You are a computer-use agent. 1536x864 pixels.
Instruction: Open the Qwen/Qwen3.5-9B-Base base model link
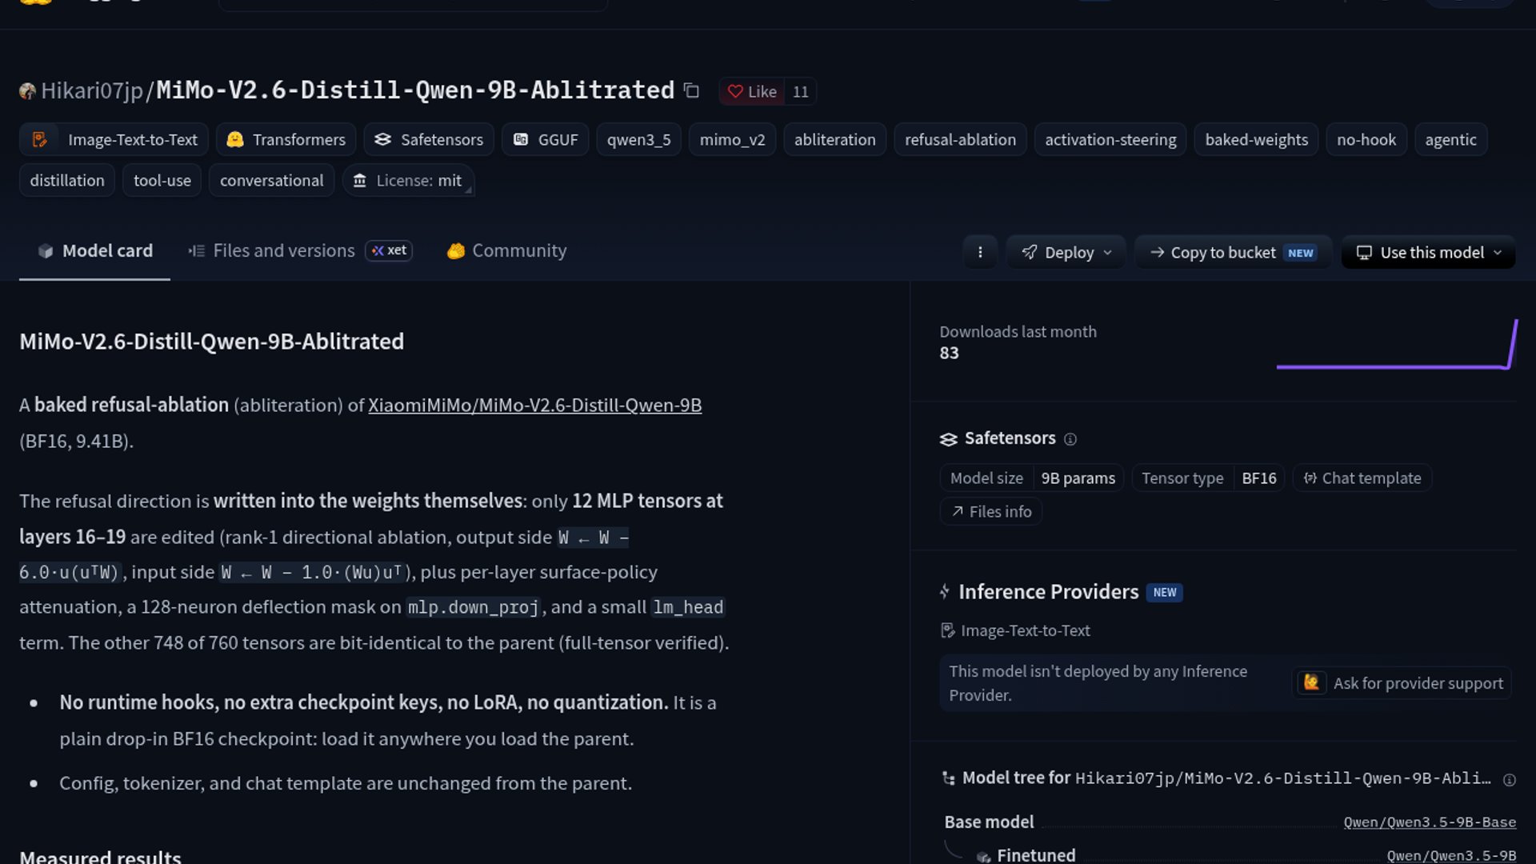pos(1430,822)
